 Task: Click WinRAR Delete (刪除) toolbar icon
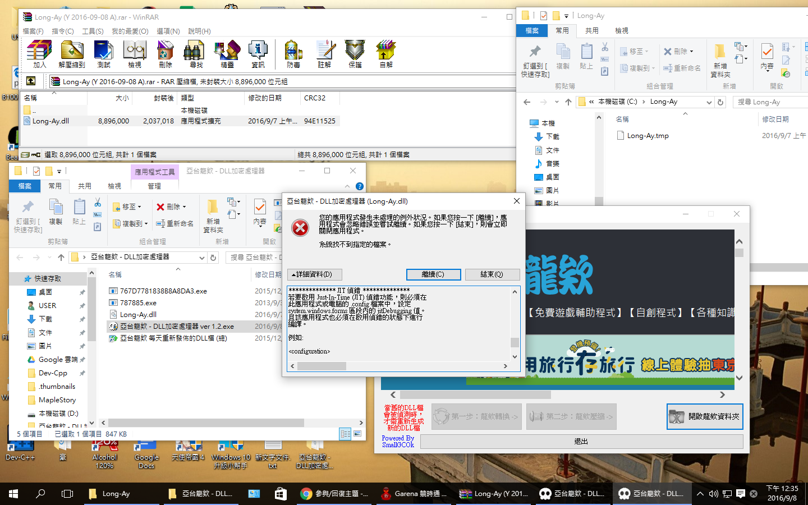(x=166, y=54)
